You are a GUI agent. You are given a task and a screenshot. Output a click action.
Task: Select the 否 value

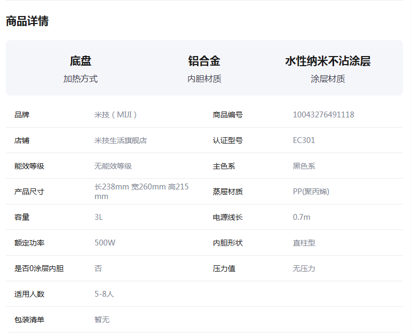98,268
